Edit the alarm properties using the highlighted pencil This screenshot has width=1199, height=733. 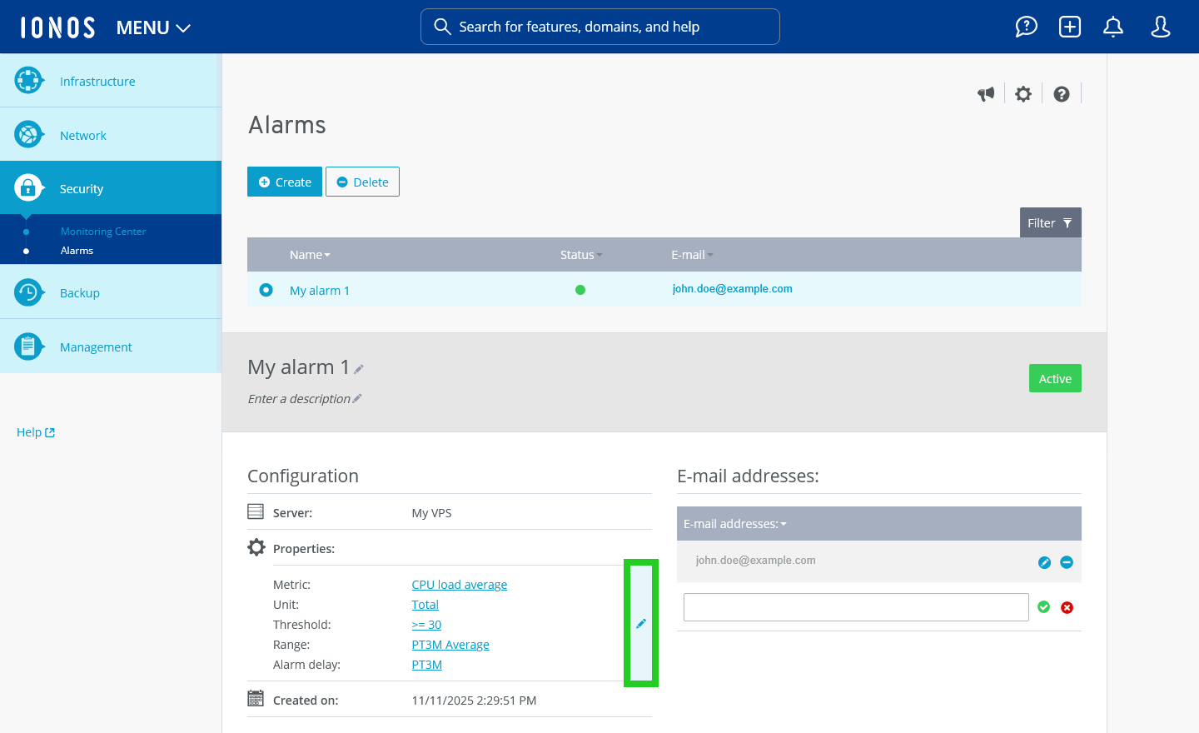click(x=641, y=623)
